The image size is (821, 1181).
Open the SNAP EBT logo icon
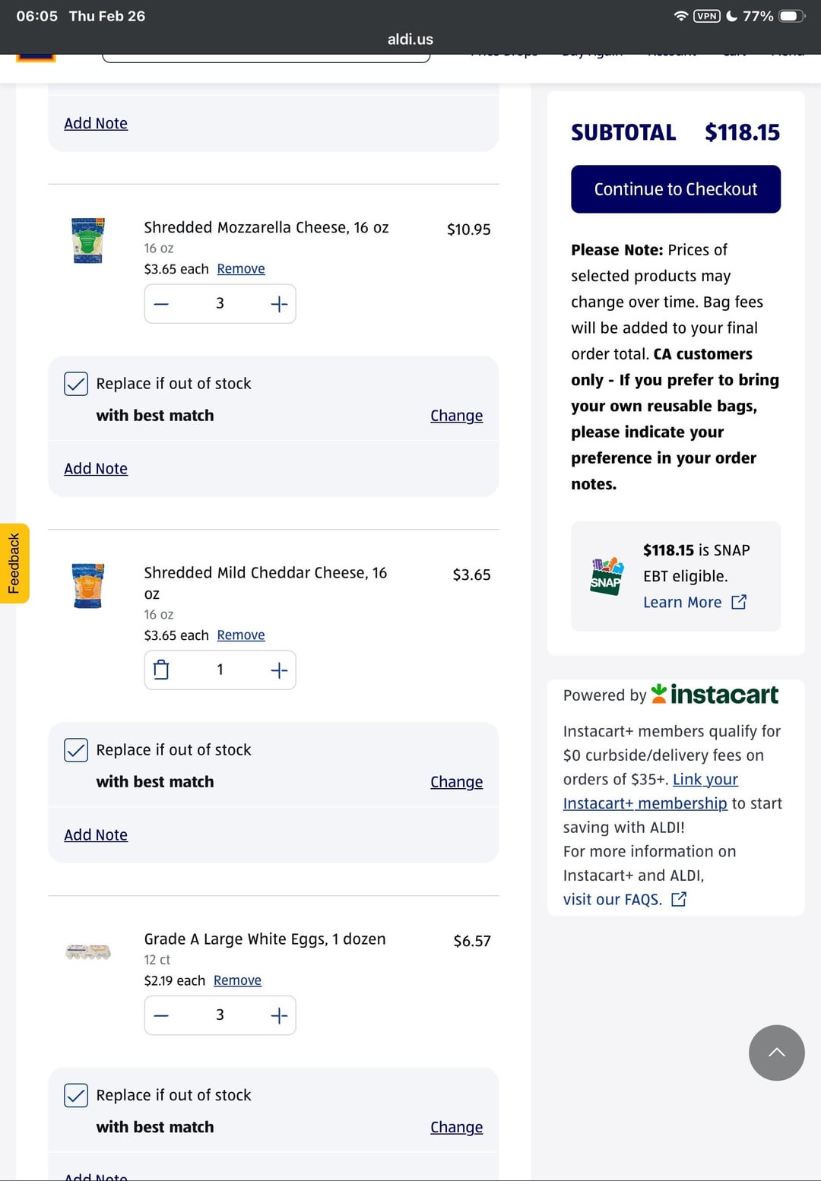pyautogui.click(x=607, y=576)
